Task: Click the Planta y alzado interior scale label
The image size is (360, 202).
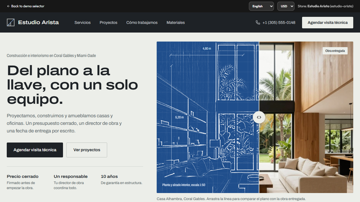Action: pos(184,185)
